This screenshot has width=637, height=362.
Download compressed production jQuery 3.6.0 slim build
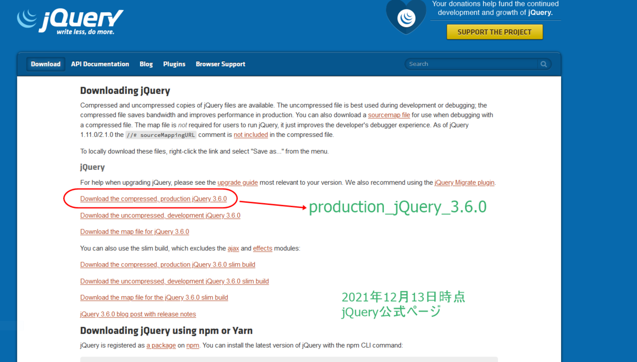pyautogui.click(x=168, y=265)
